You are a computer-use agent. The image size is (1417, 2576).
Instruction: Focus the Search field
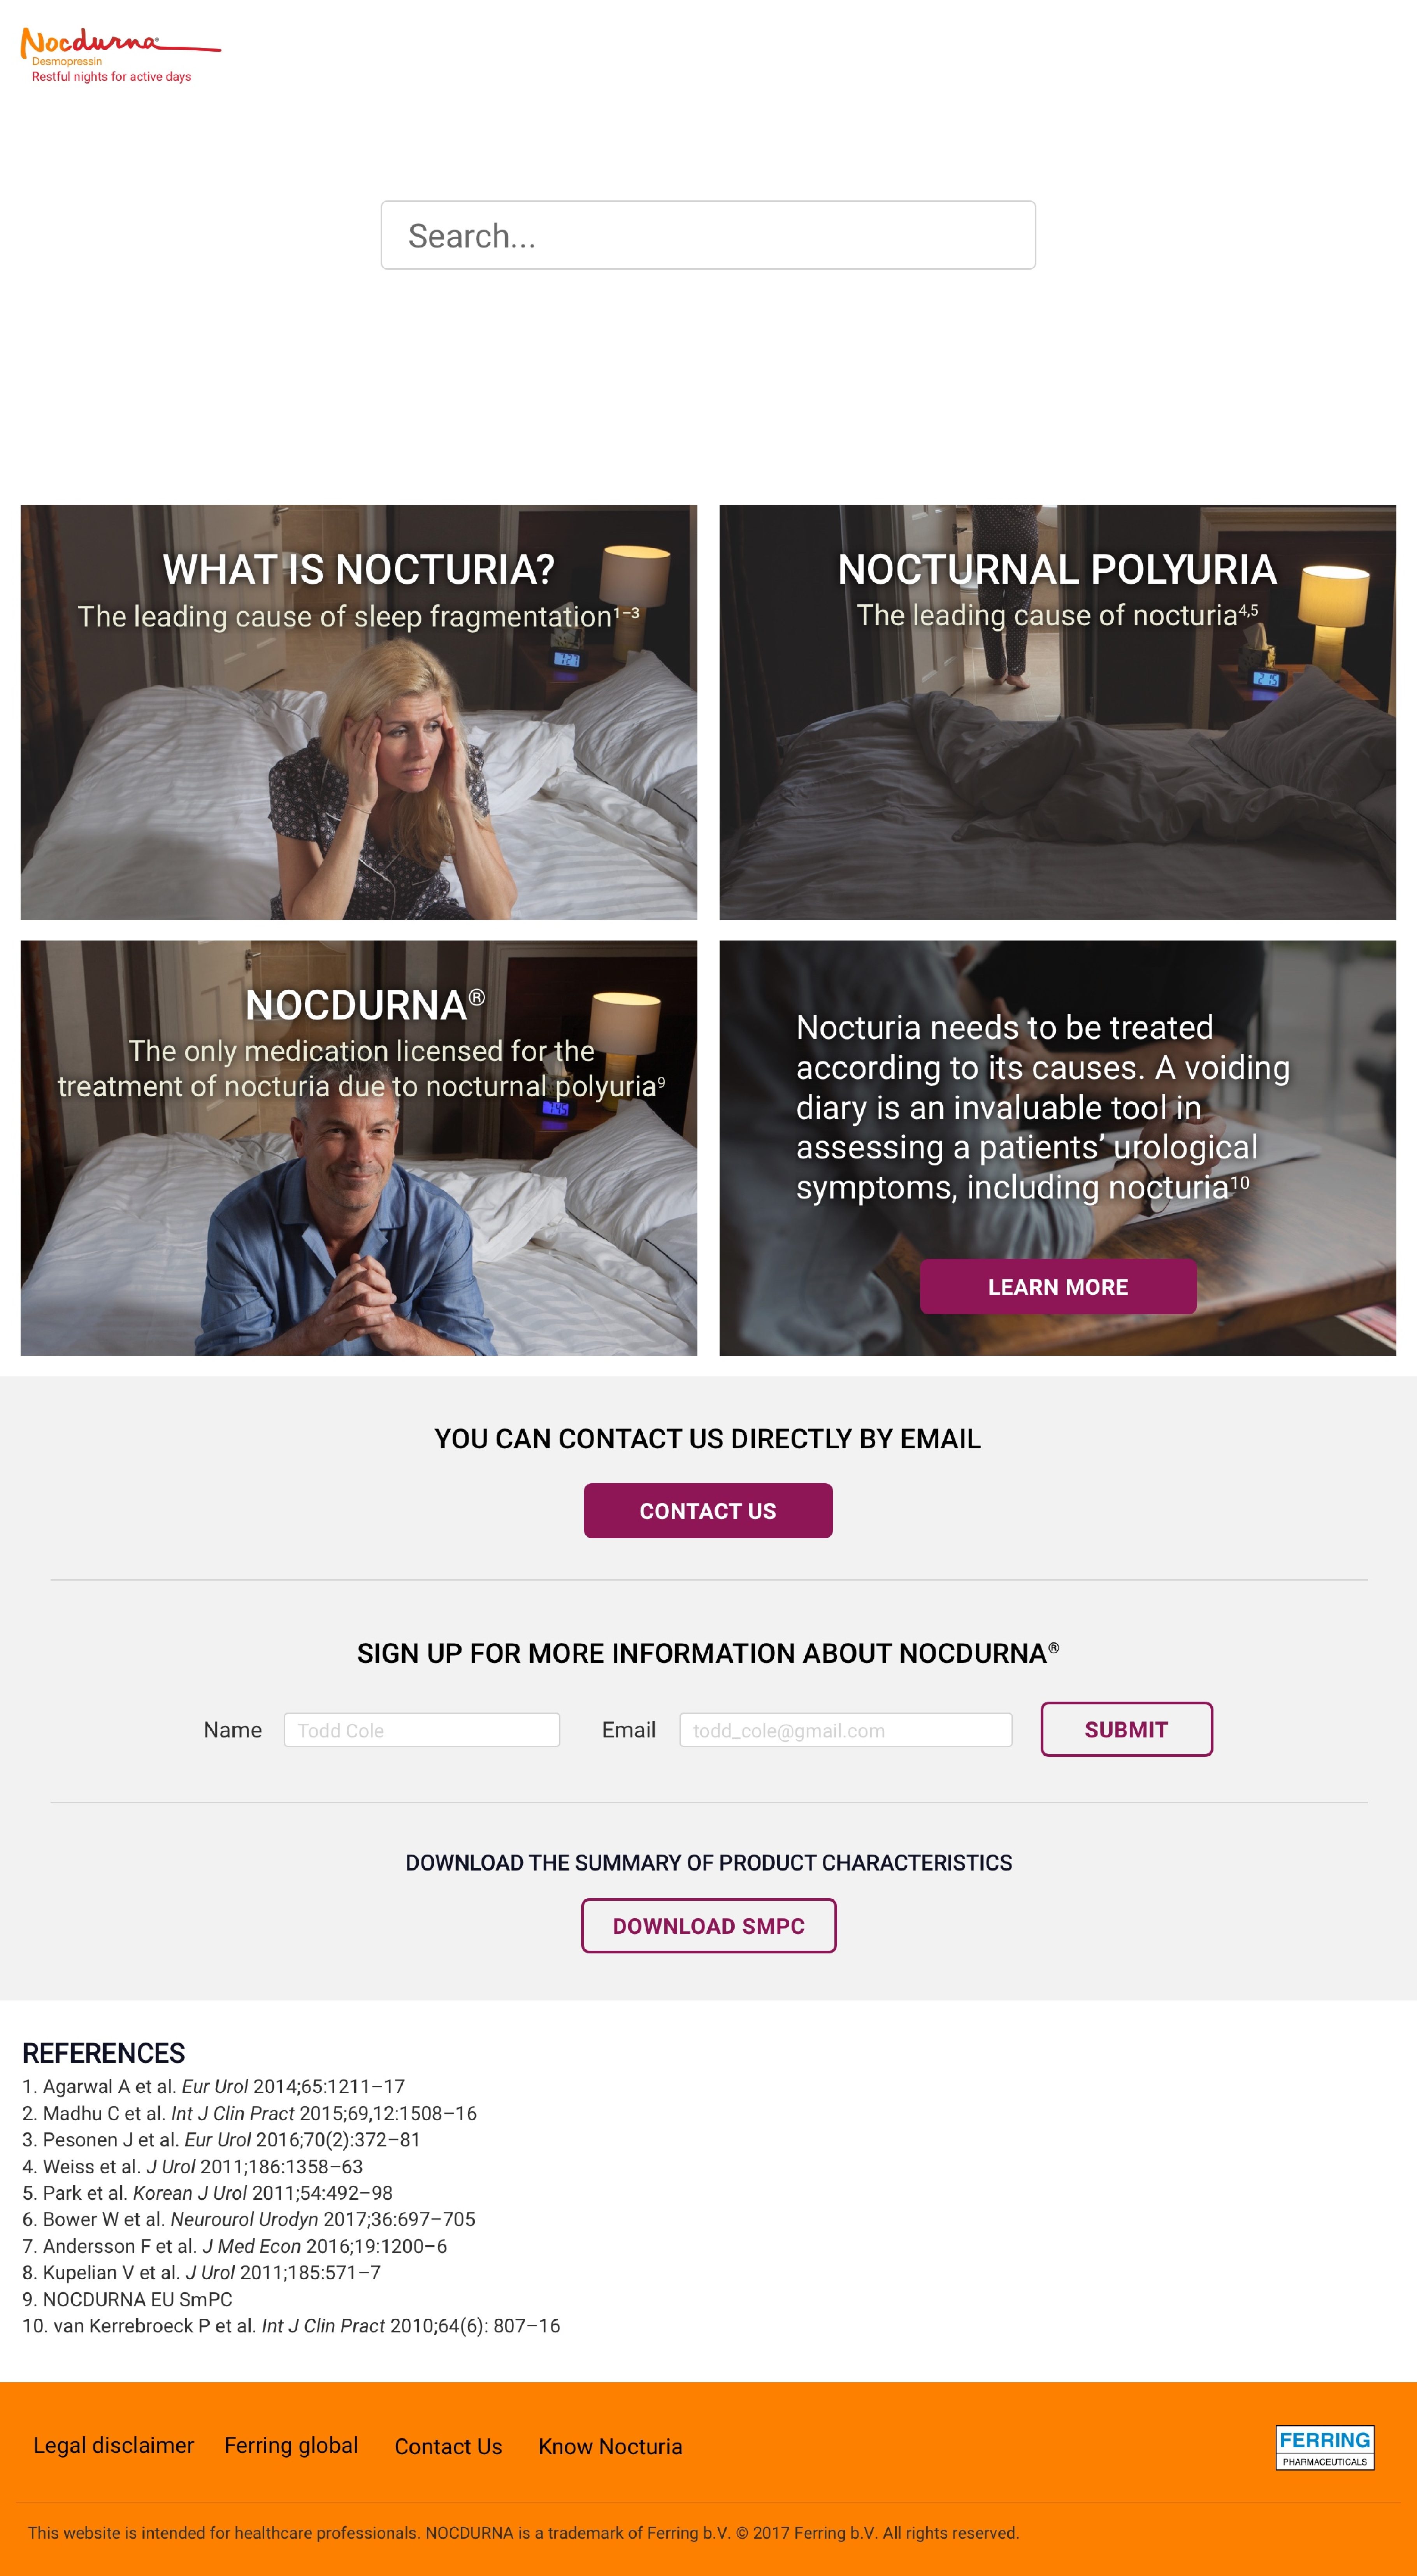click(708, 235)
